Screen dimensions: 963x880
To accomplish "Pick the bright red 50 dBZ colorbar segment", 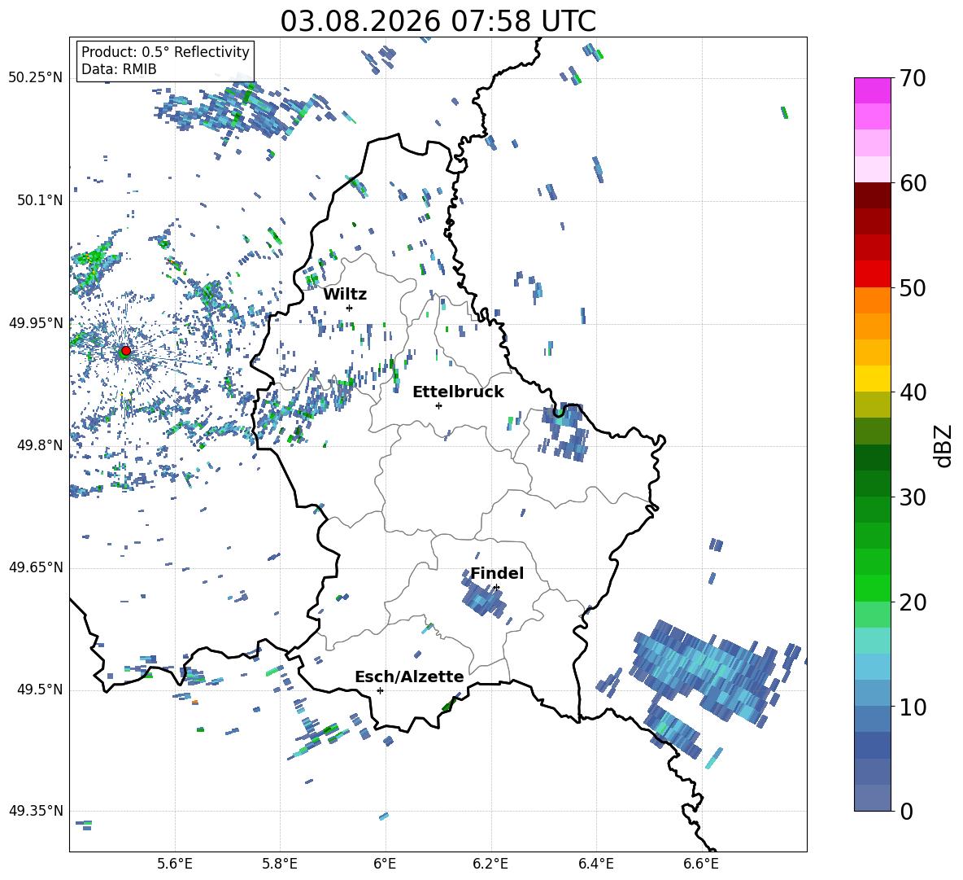I will click(872, 274).
